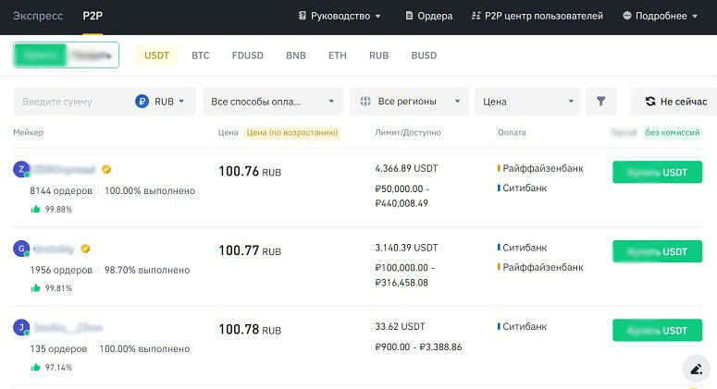Viewport: 717px width, 389px height.
Task: Click the G maker avatar icon
Action: [20, 249]
